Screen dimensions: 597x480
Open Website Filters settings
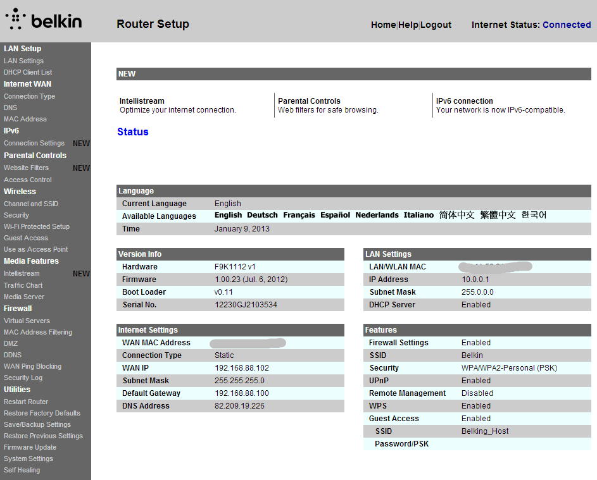point(25,167)
